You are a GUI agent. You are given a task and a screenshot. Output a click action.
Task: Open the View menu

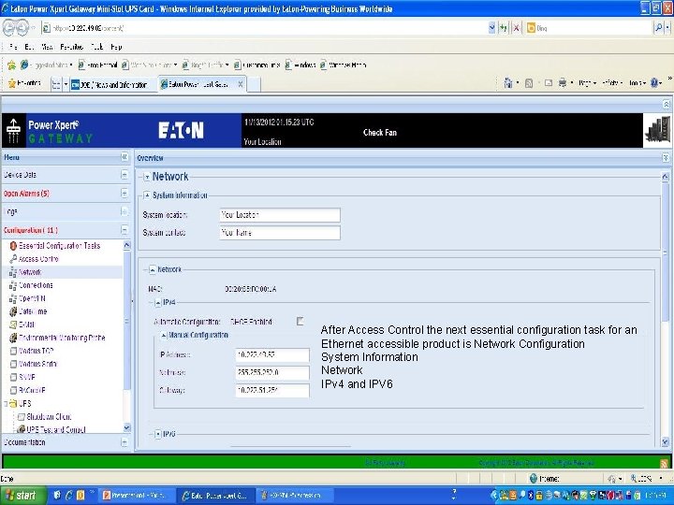[47, 47]
